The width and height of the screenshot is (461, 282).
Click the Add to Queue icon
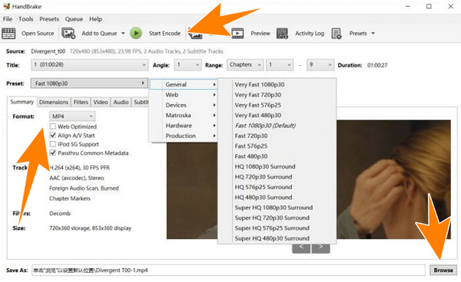(x=68, y=34)
